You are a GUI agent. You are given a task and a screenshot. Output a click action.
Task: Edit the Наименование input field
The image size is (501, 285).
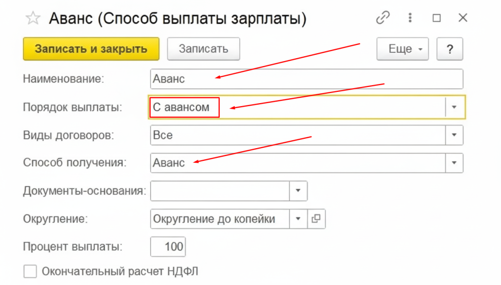pos(306,79)
